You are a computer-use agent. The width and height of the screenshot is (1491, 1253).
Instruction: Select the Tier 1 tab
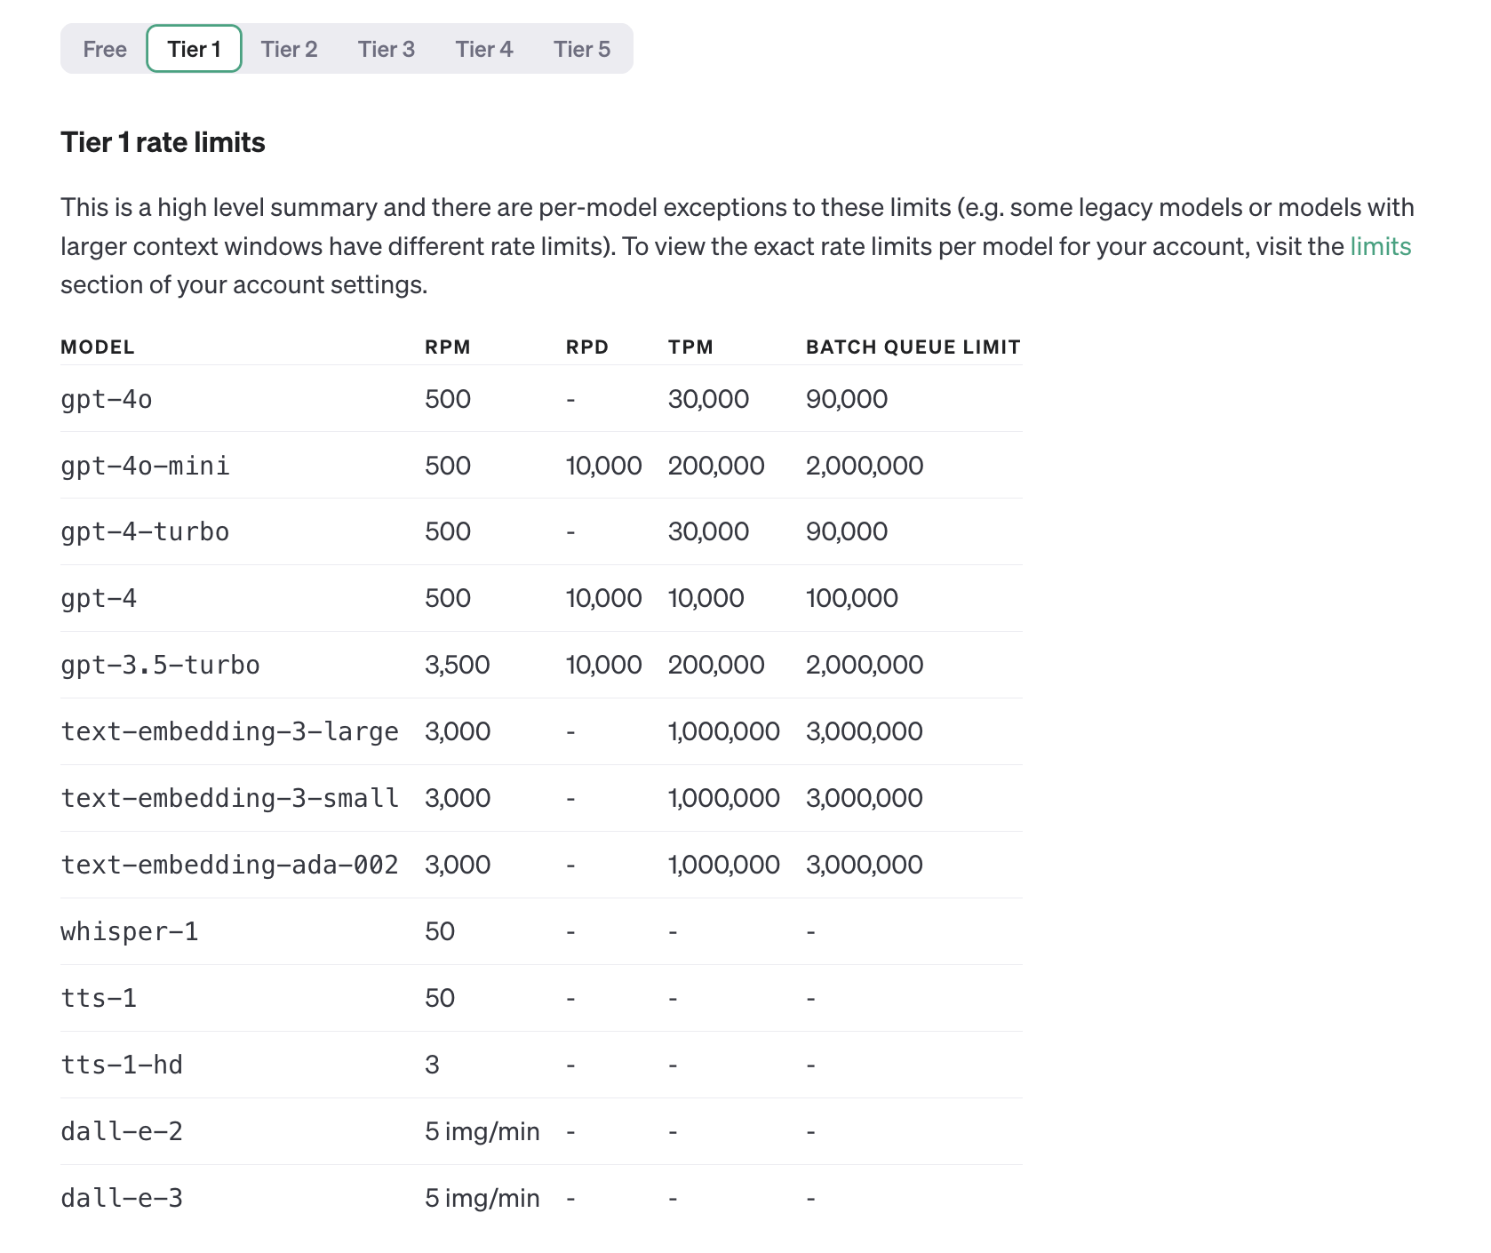(x=194, y=49)
